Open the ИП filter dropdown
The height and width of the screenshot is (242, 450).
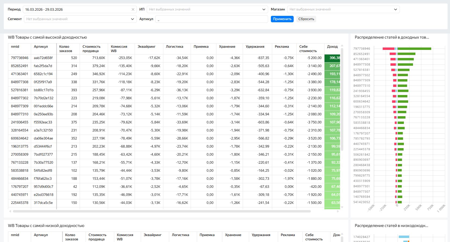click(207, 9)
